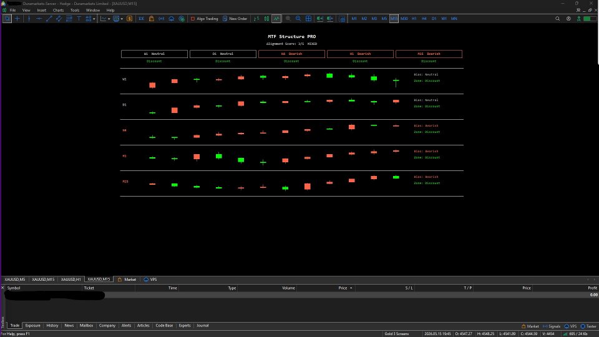Expand the shapes objects dropdown arrow
The image size is (599, 337).
pyautogui.click(x=94, y=19)
